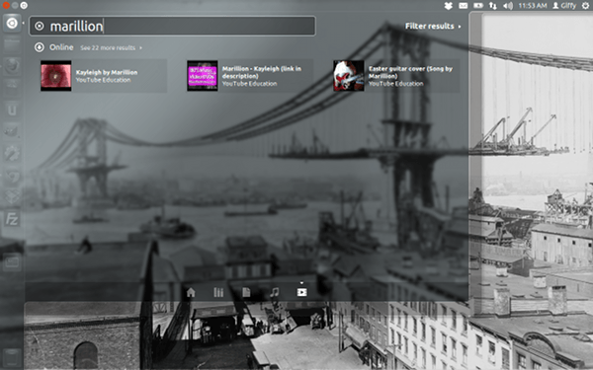
Task: Open Easter guitar cover video thumbnail
Action: pyautogui.click(x=348, y=76)
